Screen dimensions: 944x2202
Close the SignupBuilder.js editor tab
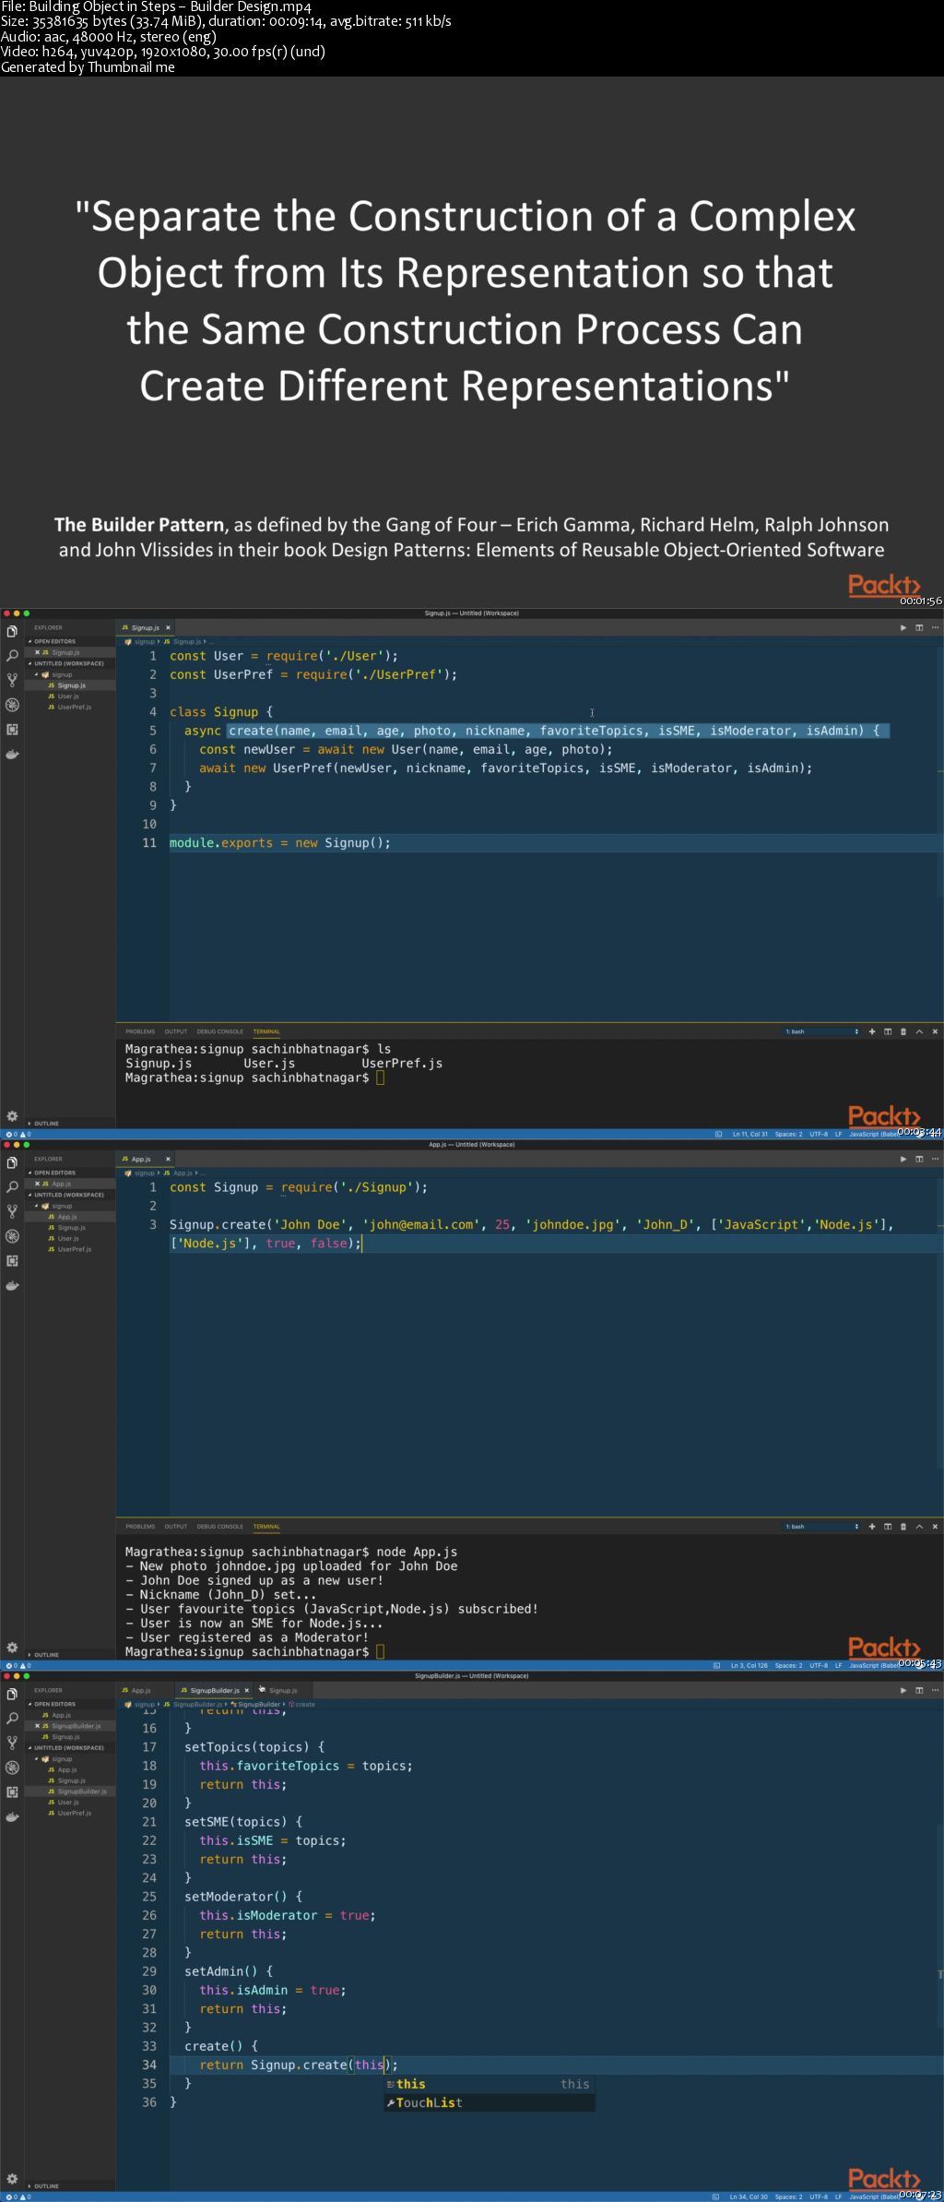point(246,1690)
